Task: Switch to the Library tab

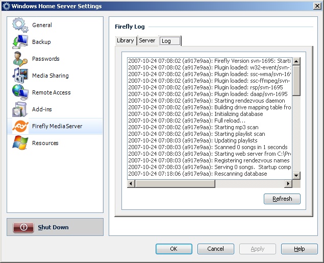Action: coord(126,40)
